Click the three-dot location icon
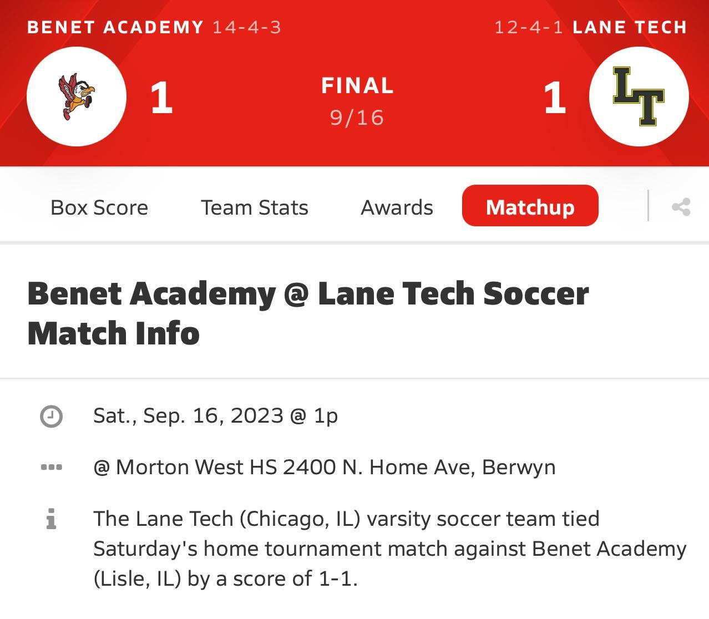This screenshot has width=709, height=619. pos(52,467)
